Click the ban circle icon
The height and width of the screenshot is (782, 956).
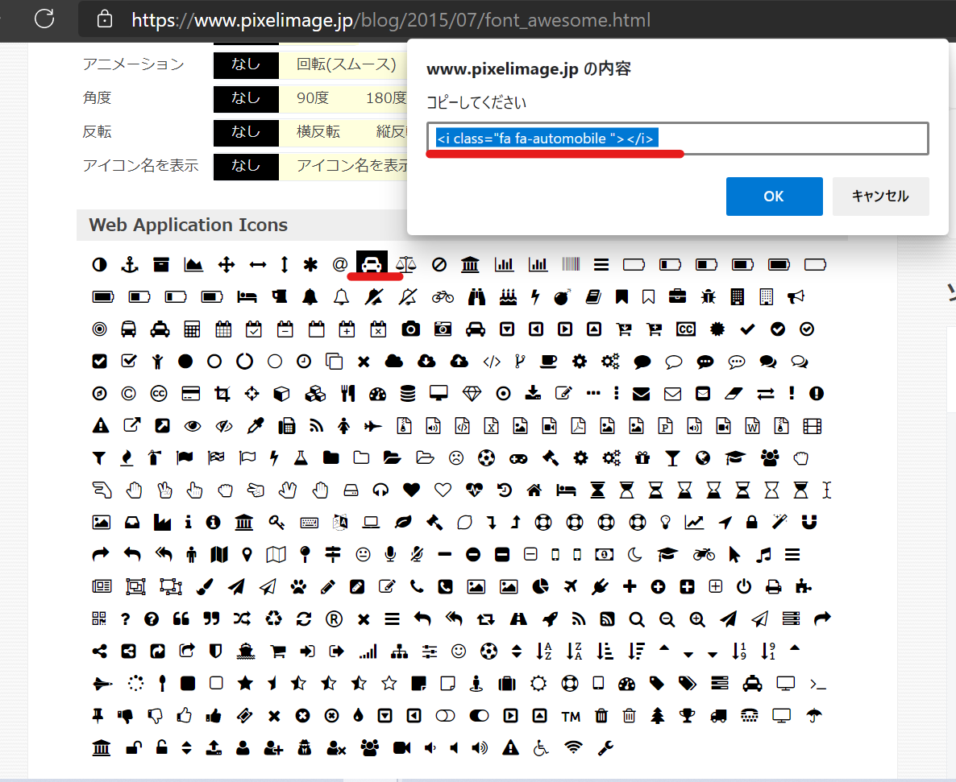(x=439, y=264)
